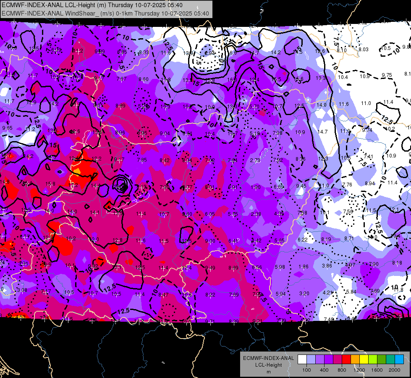Click the legend label 'LCL-Height'
The height and width of the screenshot is (378, 411).
[x=268, y=365]
